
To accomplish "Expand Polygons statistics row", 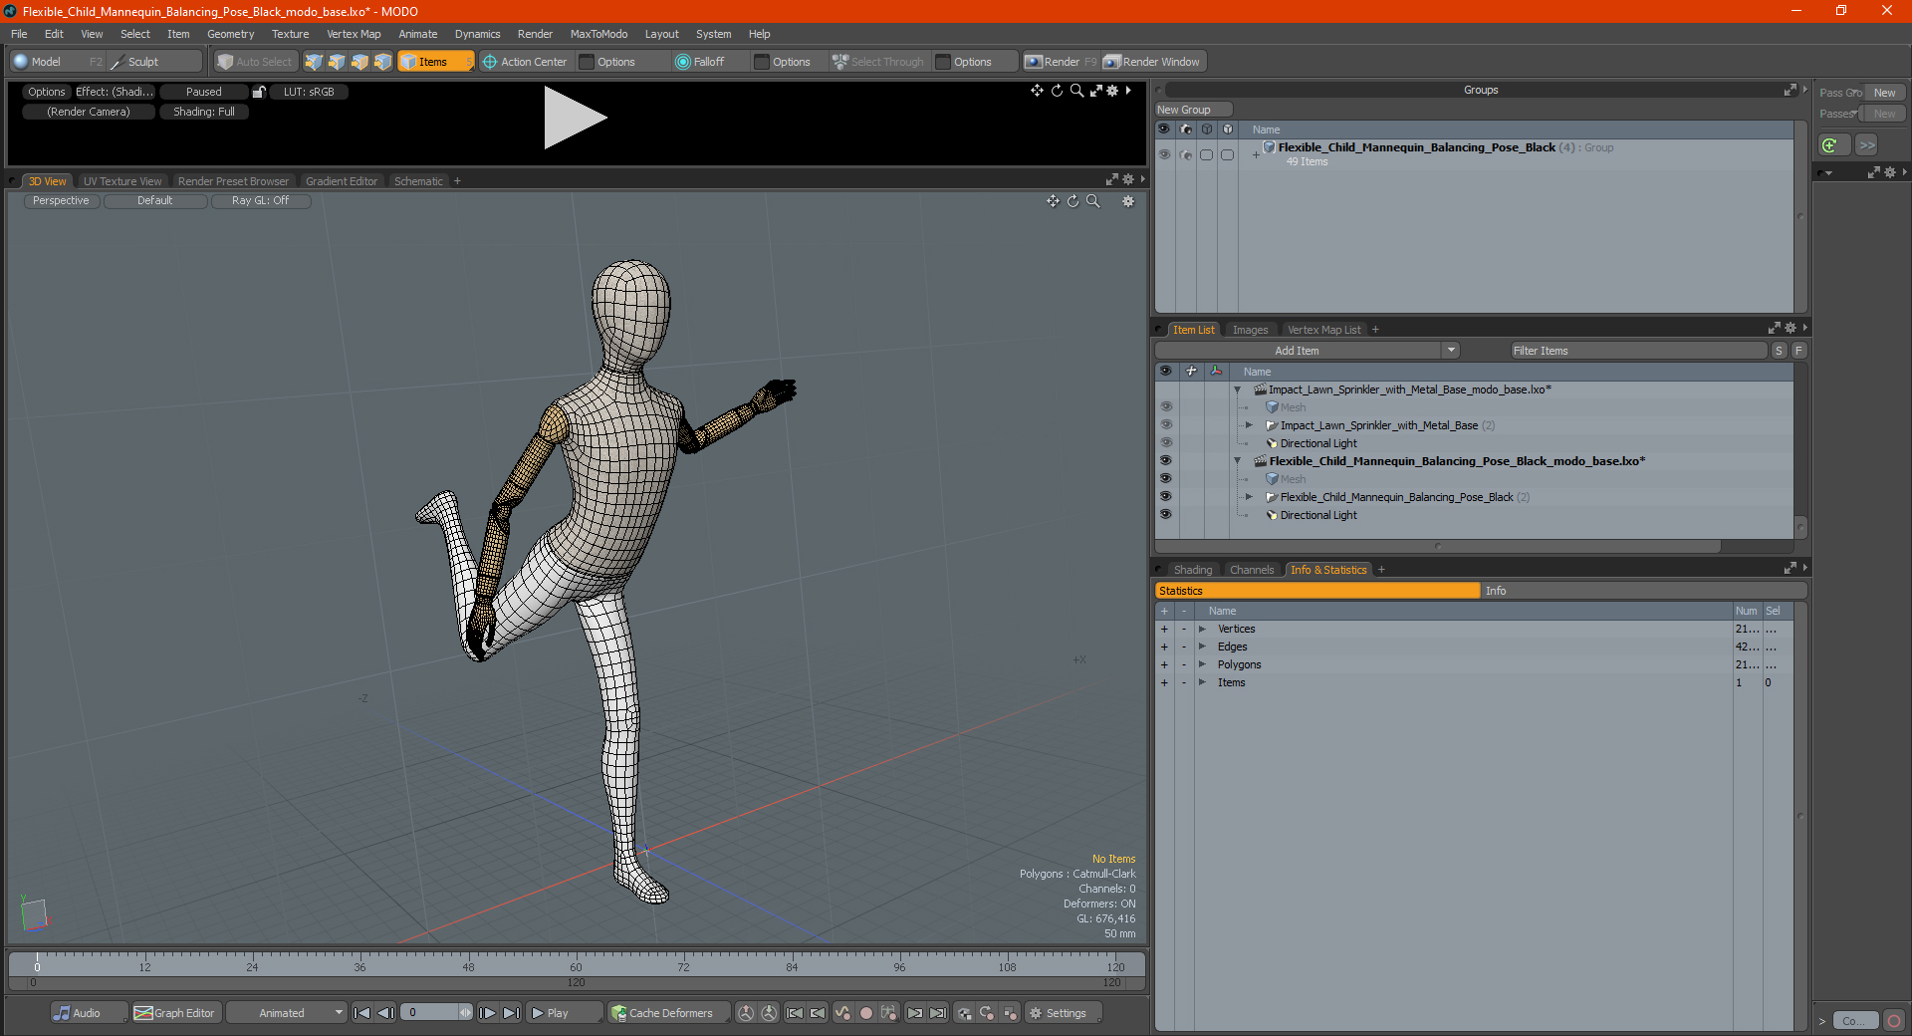I will coord(1202,664).
